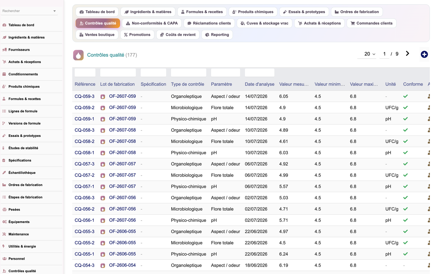Click the Produits chimiques sidebar icon
This screenshot has height=274, width=439.
tap(4, 86)
